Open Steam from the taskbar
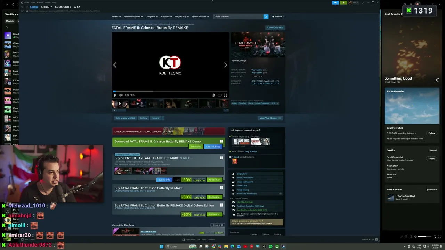The height and width of the screenshot is (250, 445). click(283, 247)
